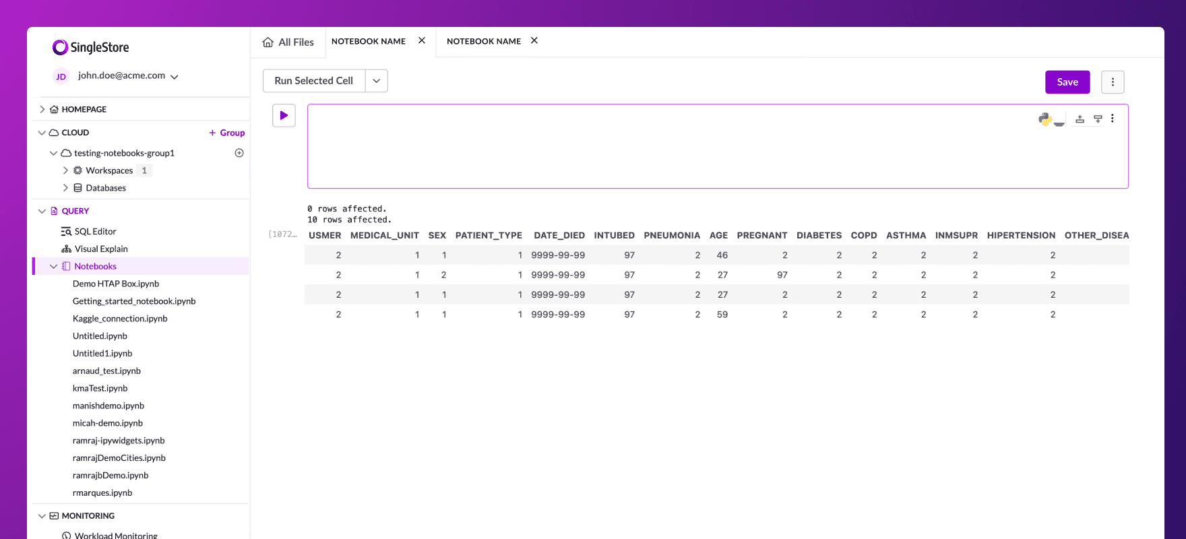Expand the HOMEPAGE section
Screen dimensions: 1186x539
42,109
